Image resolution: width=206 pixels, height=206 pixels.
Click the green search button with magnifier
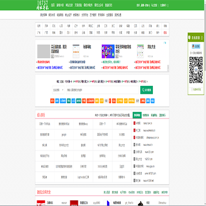146,90
